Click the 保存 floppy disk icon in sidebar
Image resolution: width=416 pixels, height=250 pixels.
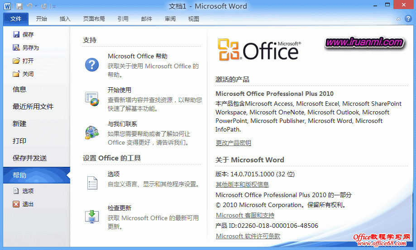pos(16,34)
